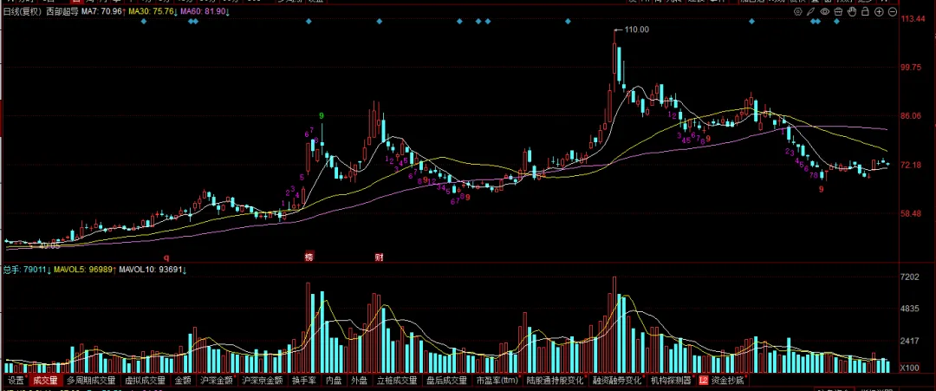Click the 58.48 price axis label

[x=912, y=213]
